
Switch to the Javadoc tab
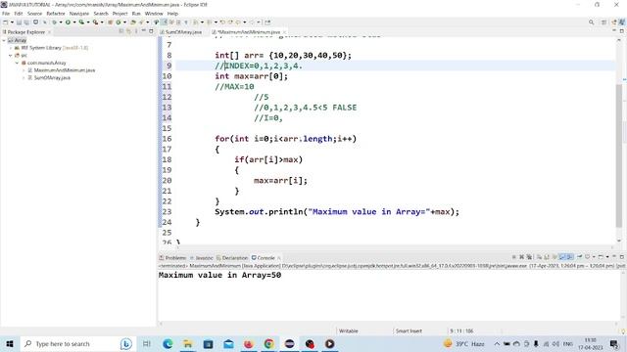(202, 258)
